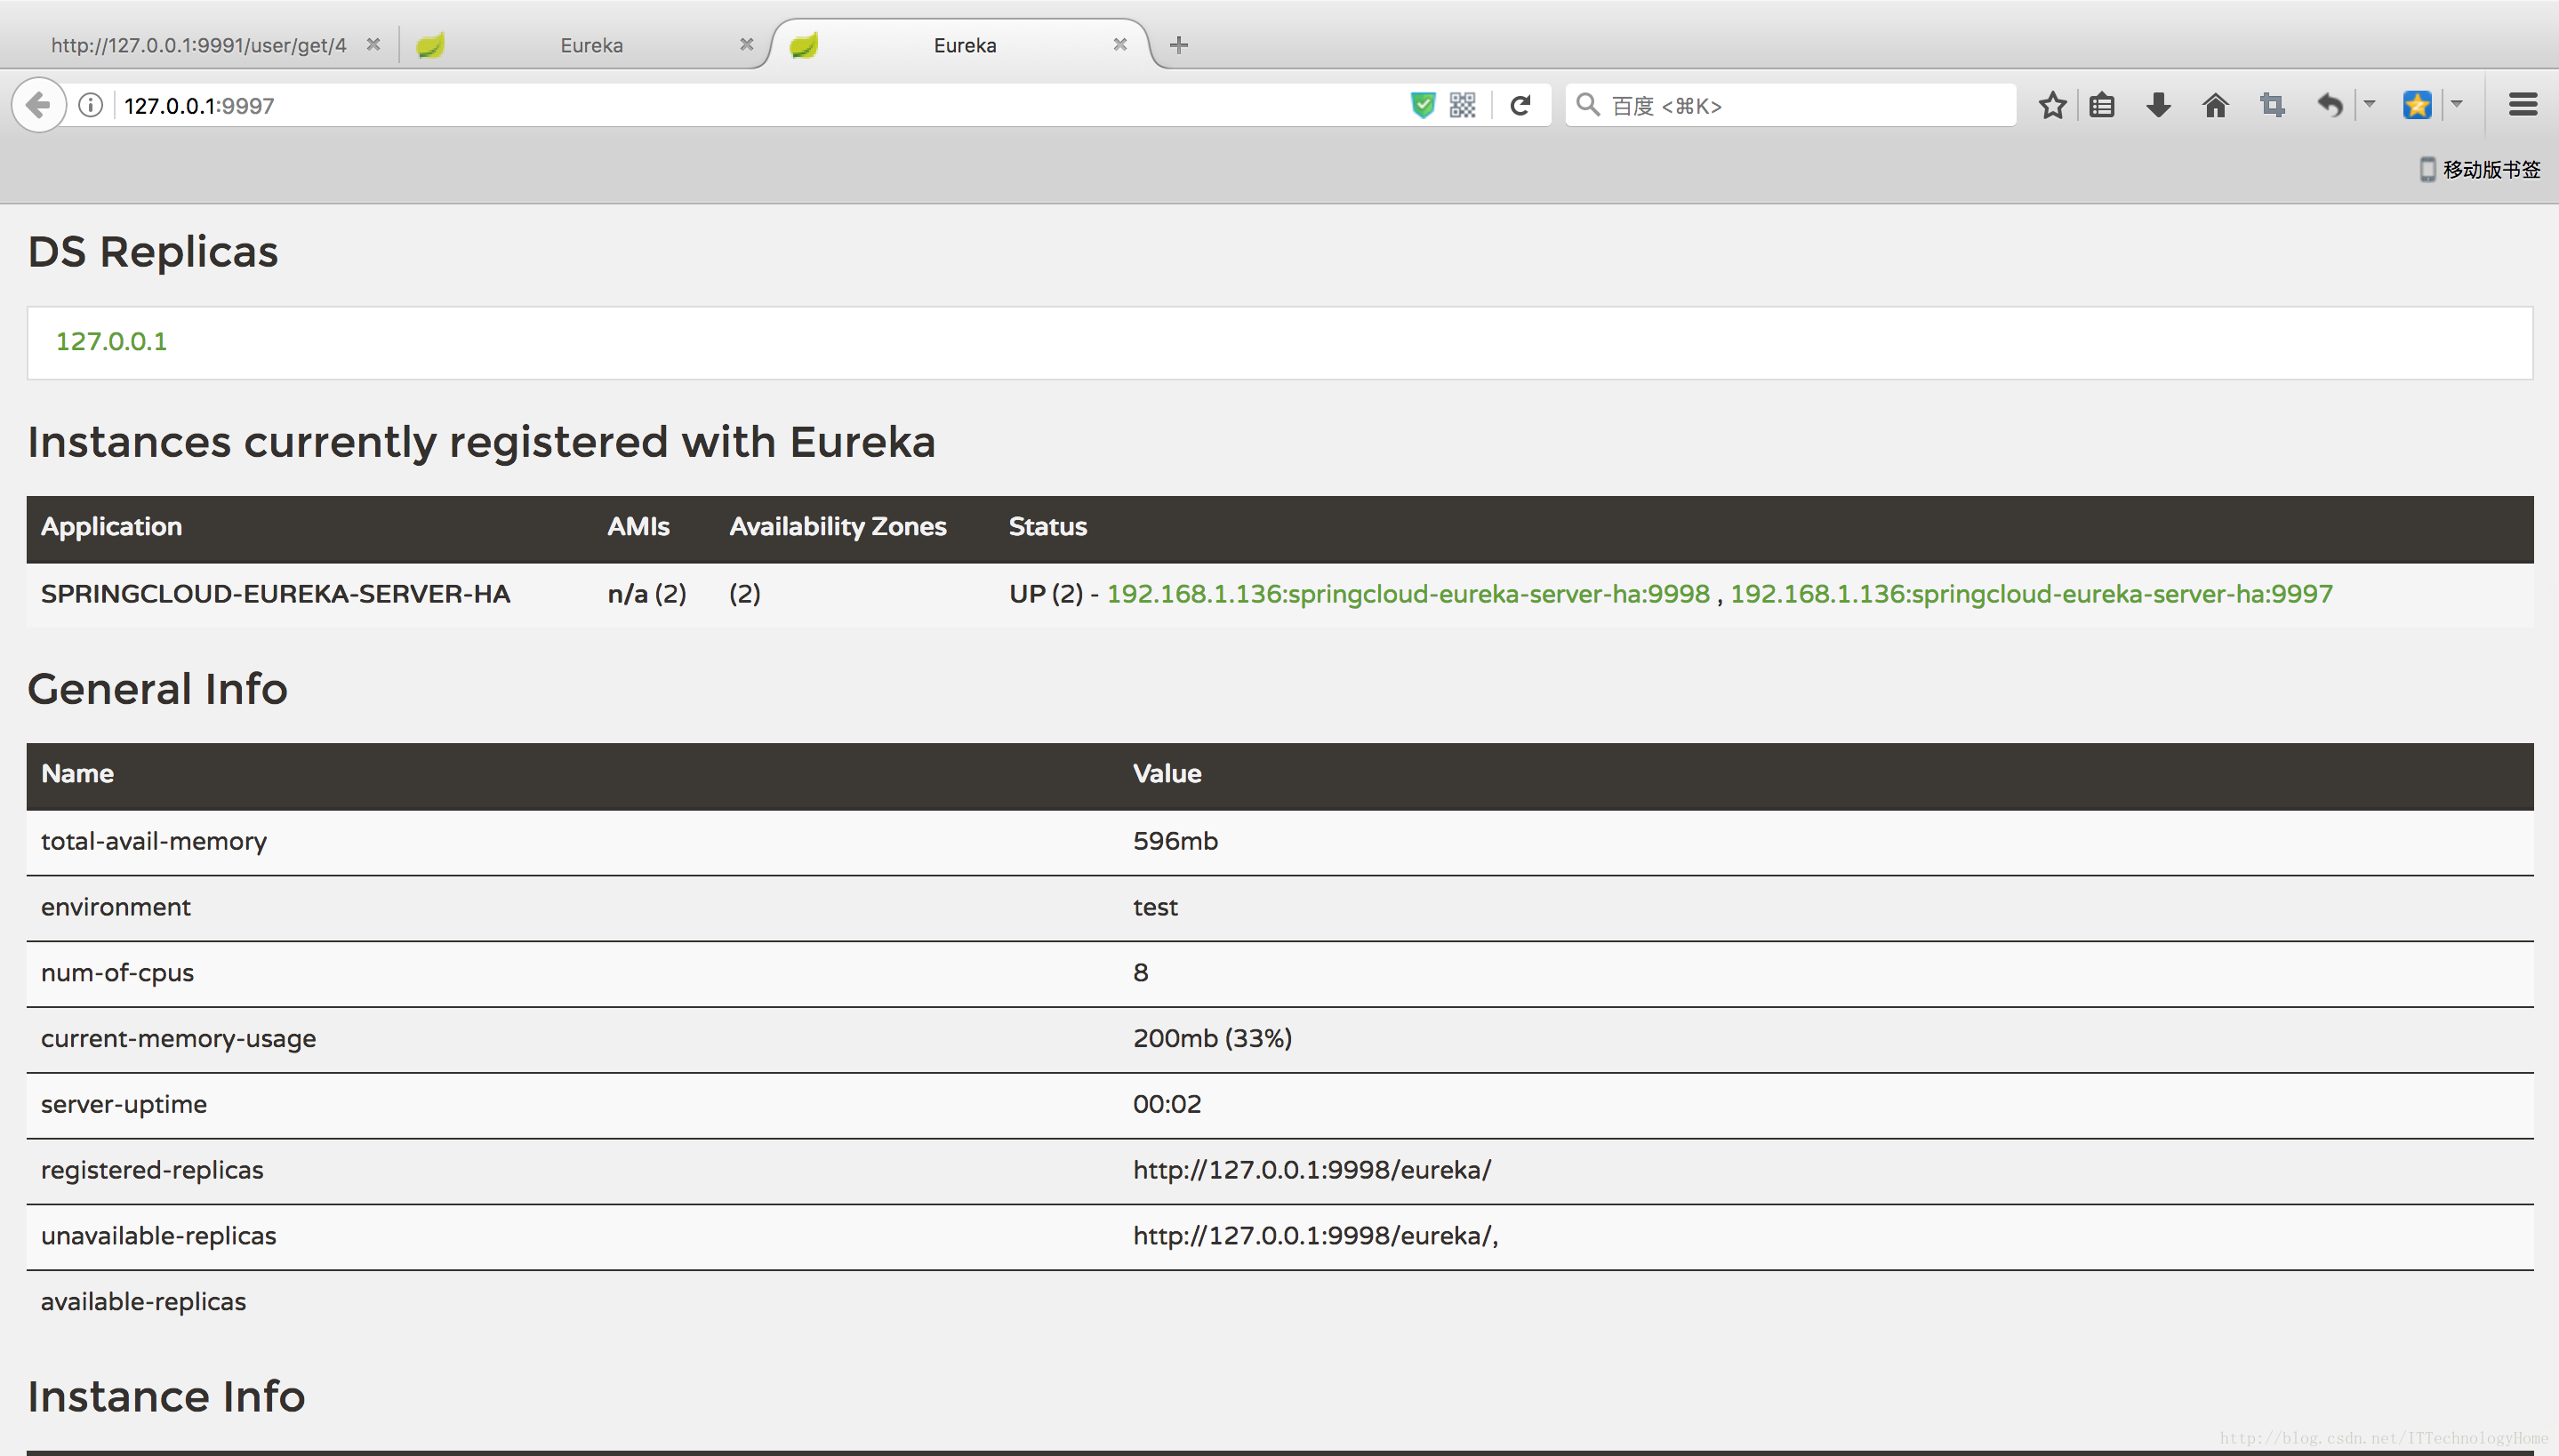Image resolution: width=2559 pixels, height=1456 pixels.
Task: Click the undo arrow toolbar icon
Action: pyautogui.click(x=2330, y=105)
